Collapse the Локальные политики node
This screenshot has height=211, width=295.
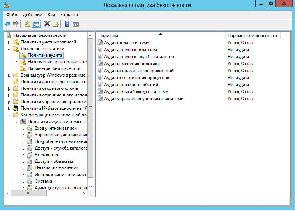tap(9, 49)
